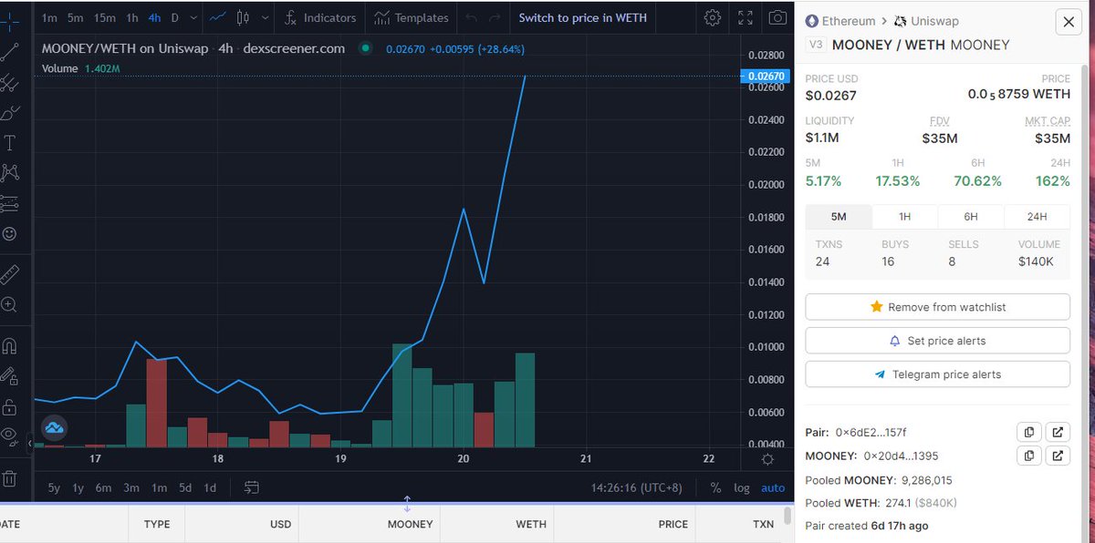Activate the zoom in tool
1095x543 pixels.
(x=10, y=304)
